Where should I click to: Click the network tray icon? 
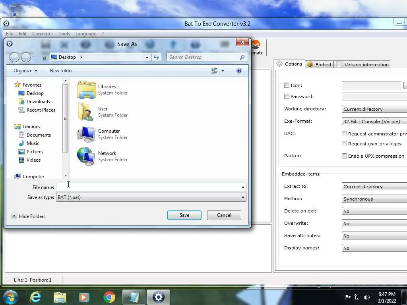click(x=357, y=297)
